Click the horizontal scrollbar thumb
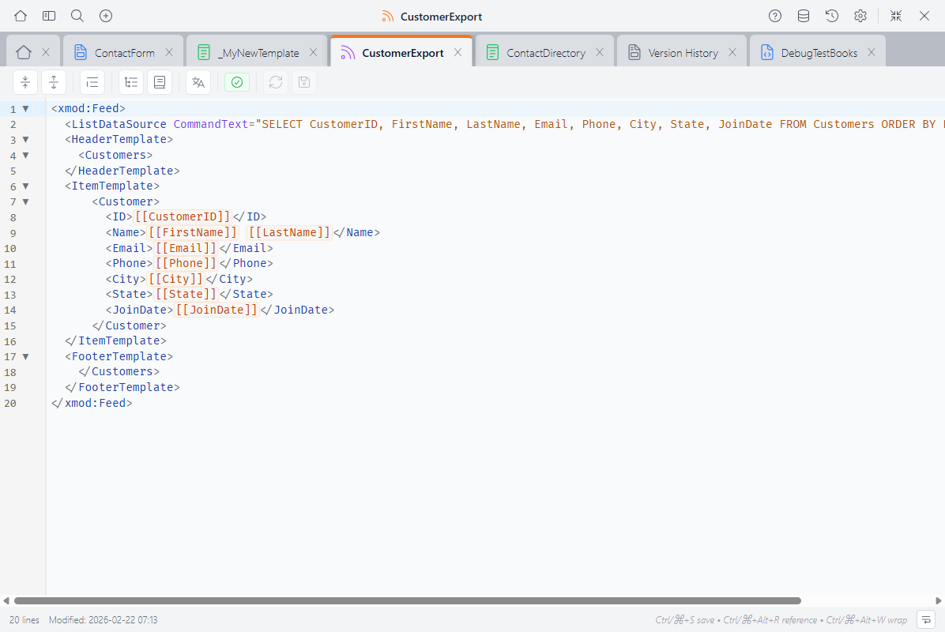 [408, 600]
